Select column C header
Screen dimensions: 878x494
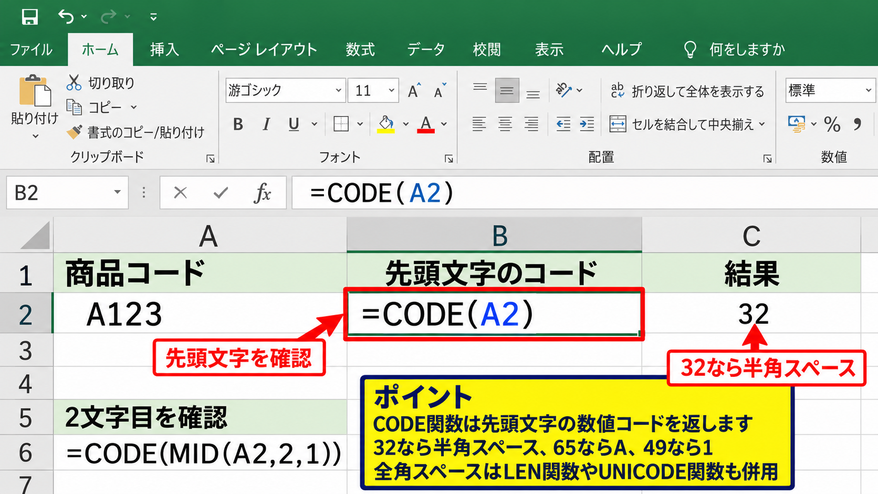tap(751, 236)
